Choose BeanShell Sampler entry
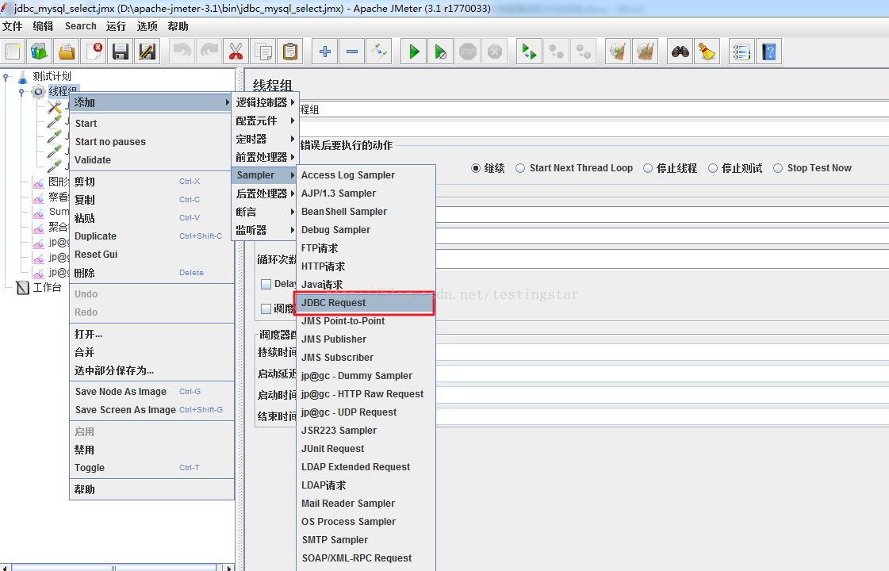 click(366, 212)
